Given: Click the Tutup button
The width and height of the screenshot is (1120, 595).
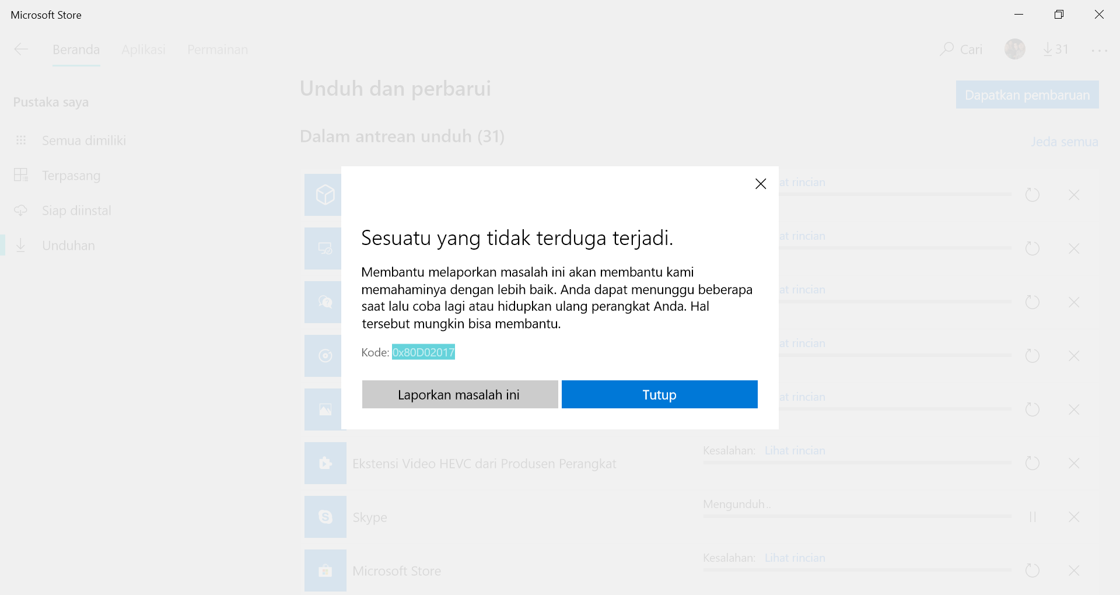Looking at the screenshot, I should (660, 394).
